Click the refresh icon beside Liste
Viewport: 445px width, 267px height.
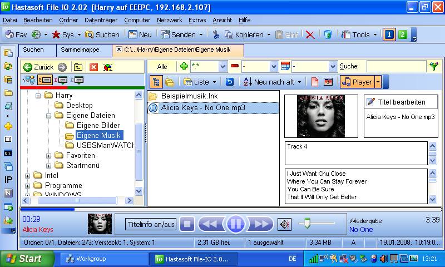229,82
